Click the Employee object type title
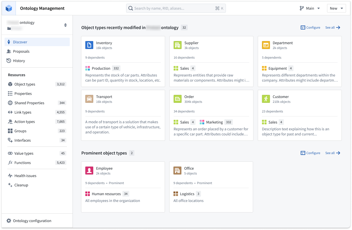 104,168
